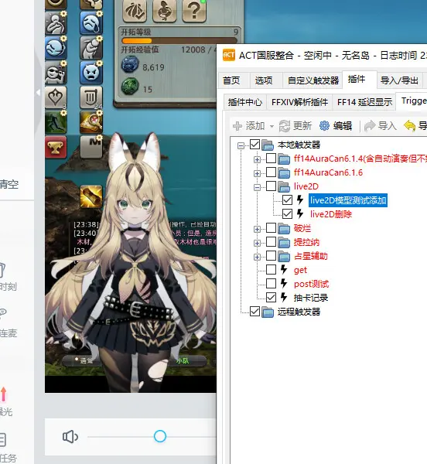Expand the ff14AuraCan6.1.6 folder node
427x464 pixels.
tap(257, 173)
